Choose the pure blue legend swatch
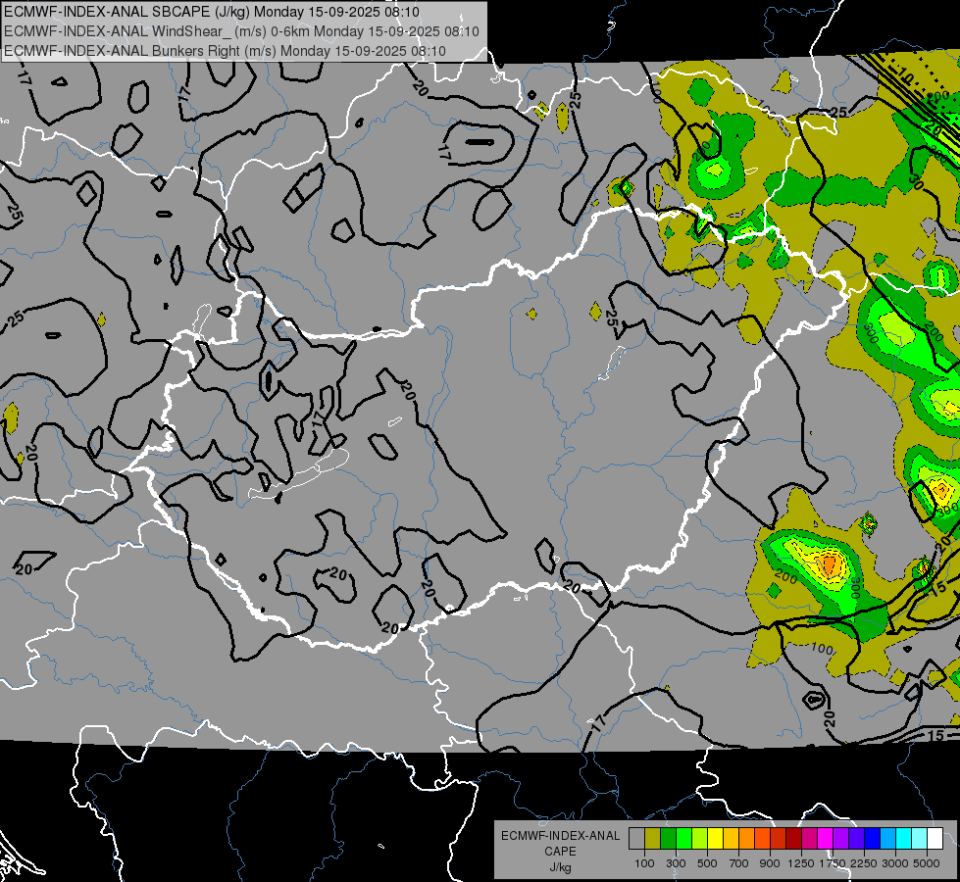This screenshot has width=960, height=882. pos(872,838)
